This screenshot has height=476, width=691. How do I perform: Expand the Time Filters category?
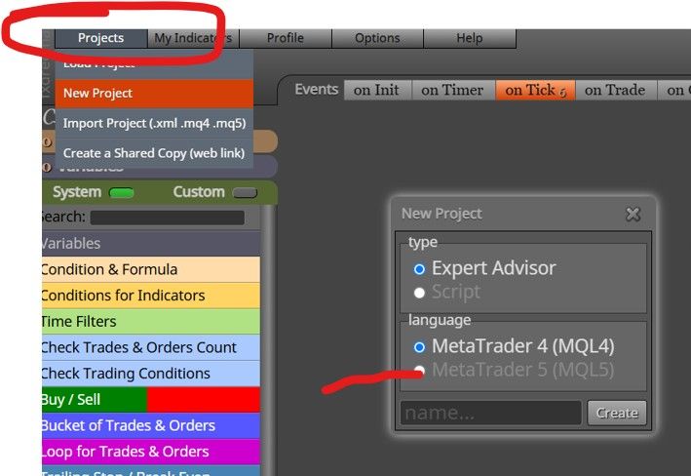tap(151, 321)
